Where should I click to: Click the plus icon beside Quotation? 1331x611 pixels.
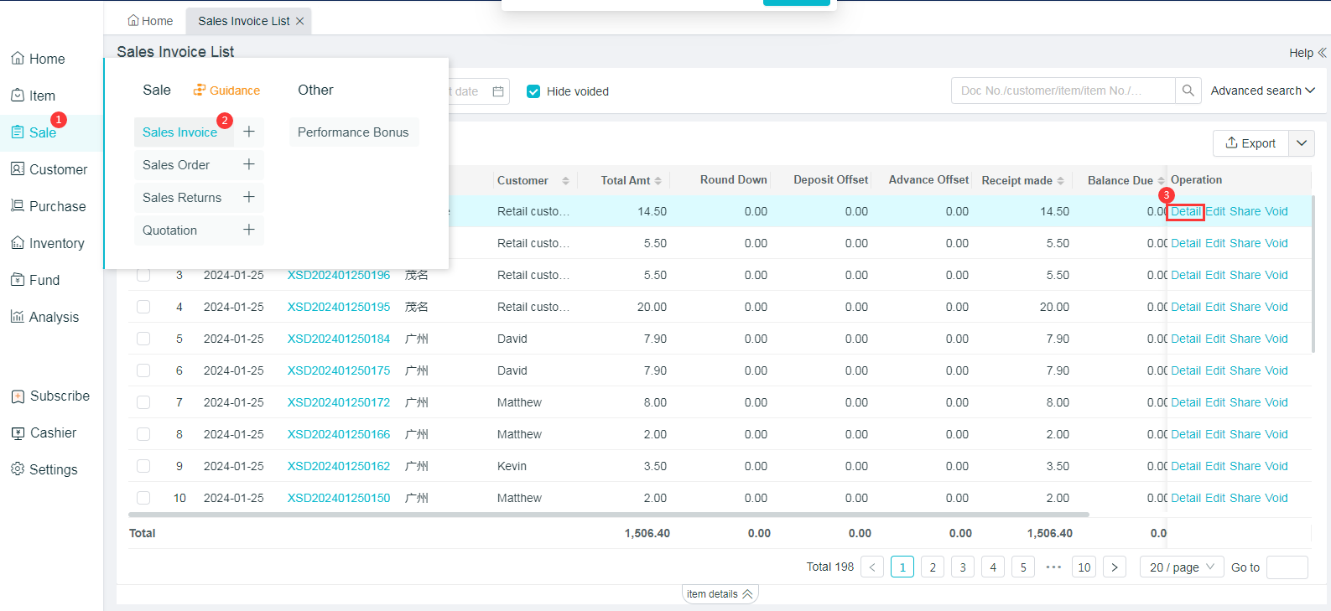click(248, 230)
